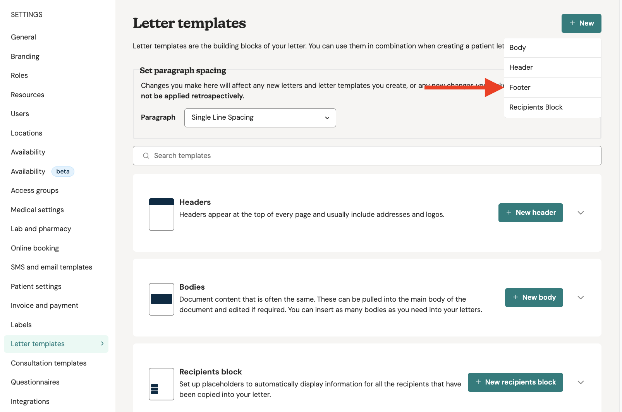The height and width of the screenshot is (412, 622).
Task: Choose Body from the New menu
Action: click(x=517, y=48)
